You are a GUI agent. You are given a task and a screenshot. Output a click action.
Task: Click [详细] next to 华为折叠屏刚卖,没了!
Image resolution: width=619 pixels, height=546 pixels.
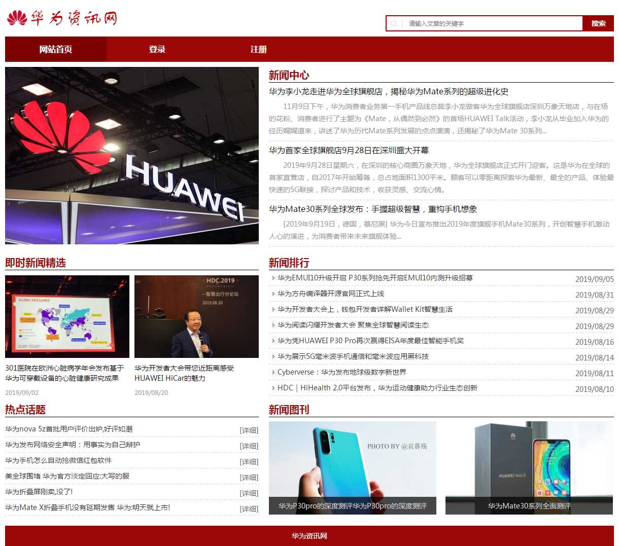click(x=249, y=493)
